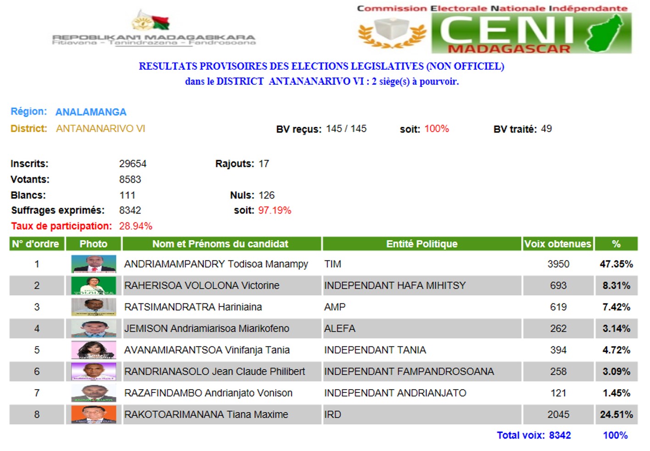Open photo of JEMISON Andriamiarisoa Miarikofeno
This screenshot has width=650, height=451.
click(94, 329)
